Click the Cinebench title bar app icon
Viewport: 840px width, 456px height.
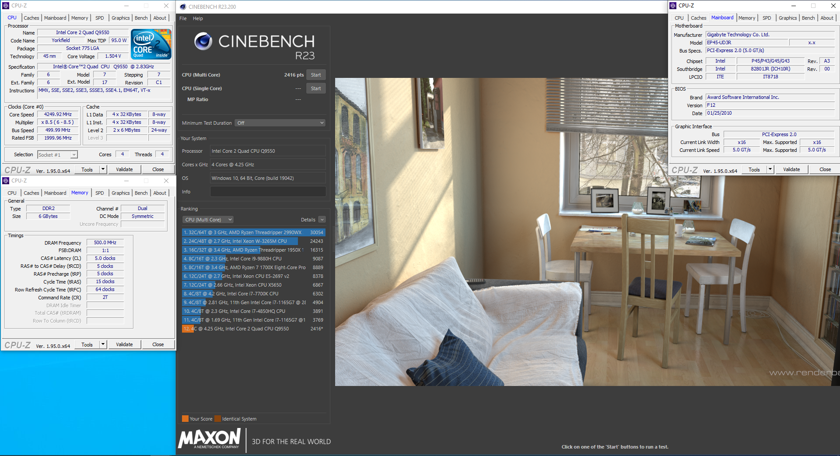coord(183,7)
